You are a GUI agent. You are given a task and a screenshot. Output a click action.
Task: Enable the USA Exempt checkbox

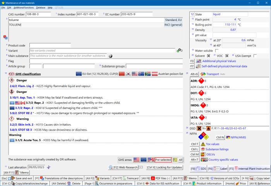[x=255, y=56]
